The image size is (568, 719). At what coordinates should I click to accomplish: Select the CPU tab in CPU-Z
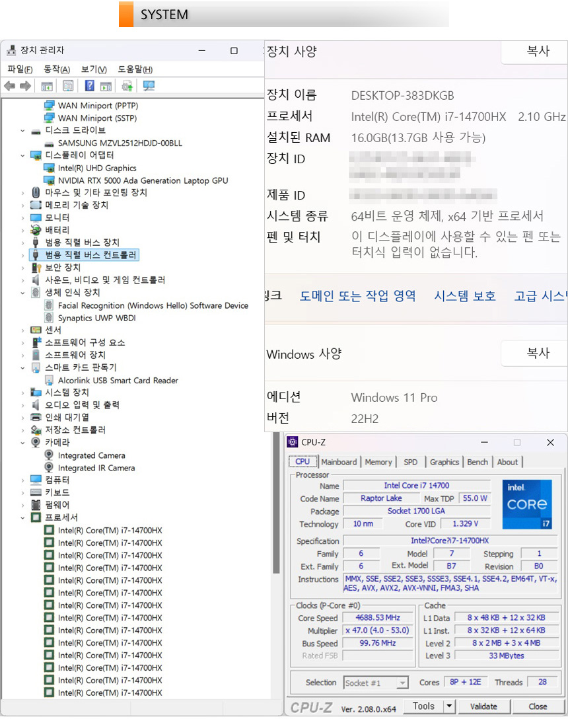click(x=302, y=462)
